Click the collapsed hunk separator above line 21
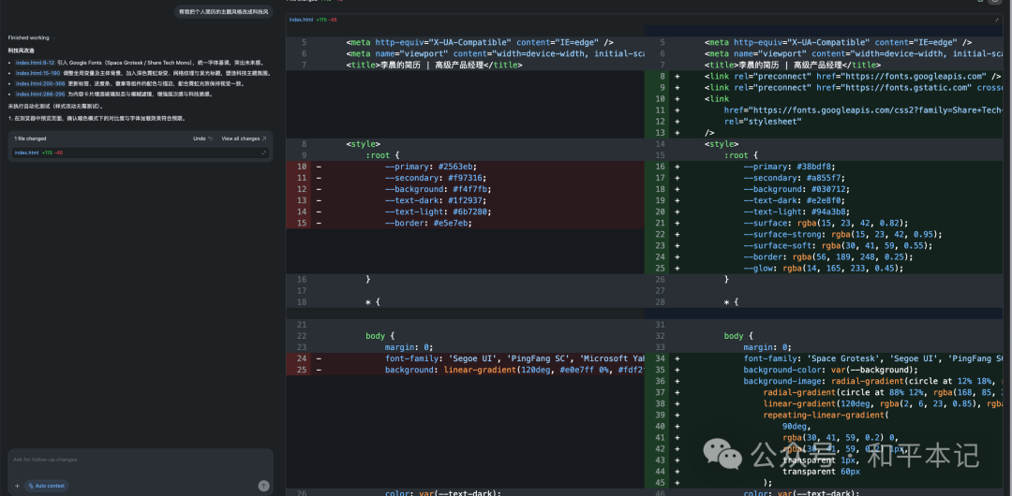Image resolution: width=1012 pixels, height=496 pixels. 645,313
